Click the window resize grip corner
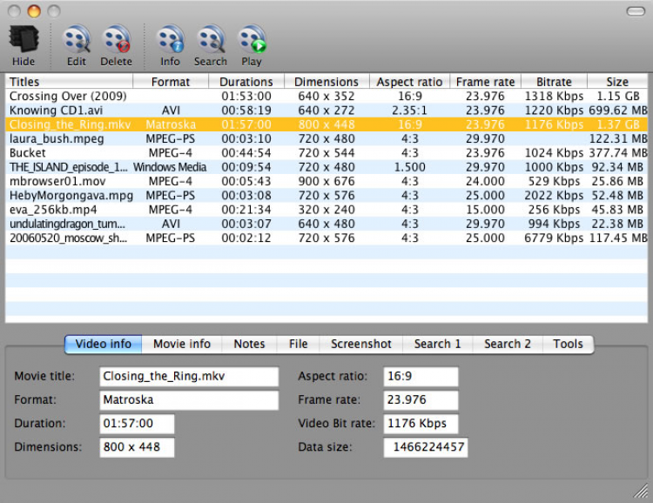 tap(643, 493)
